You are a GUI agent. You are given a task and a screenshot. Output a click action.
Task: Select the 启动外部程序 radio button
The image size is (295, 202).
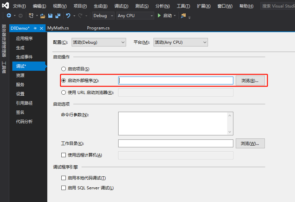pyautogui.click(x=64, y=81)
